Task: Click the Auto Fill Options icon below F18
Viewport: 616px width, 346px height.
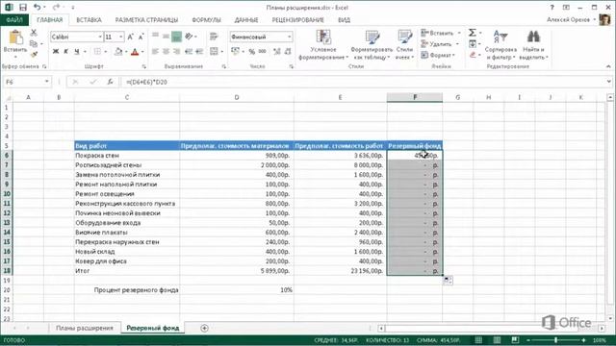Action: (x=447, y=280)
